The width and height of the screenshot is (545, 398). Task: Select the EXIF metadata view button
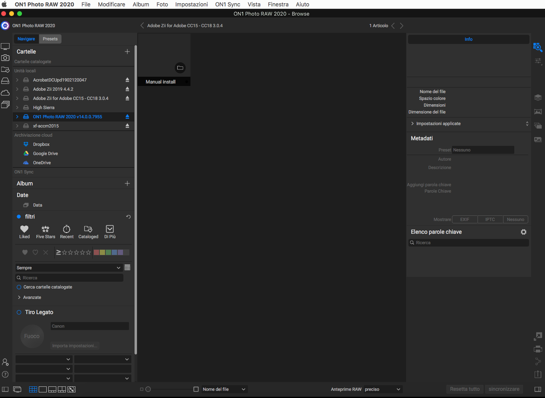(465, 219)
